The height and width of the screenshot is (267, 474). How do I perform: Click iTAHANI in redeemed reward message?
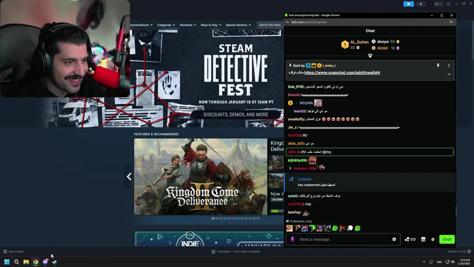tap(304, 179)
